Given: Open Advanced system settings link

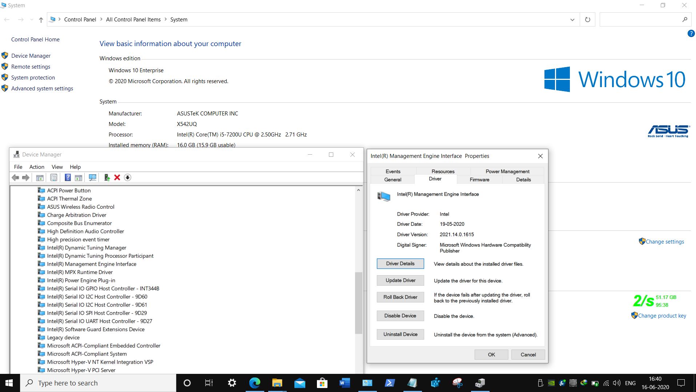Looking at the screenshot, I should point(42,89).
